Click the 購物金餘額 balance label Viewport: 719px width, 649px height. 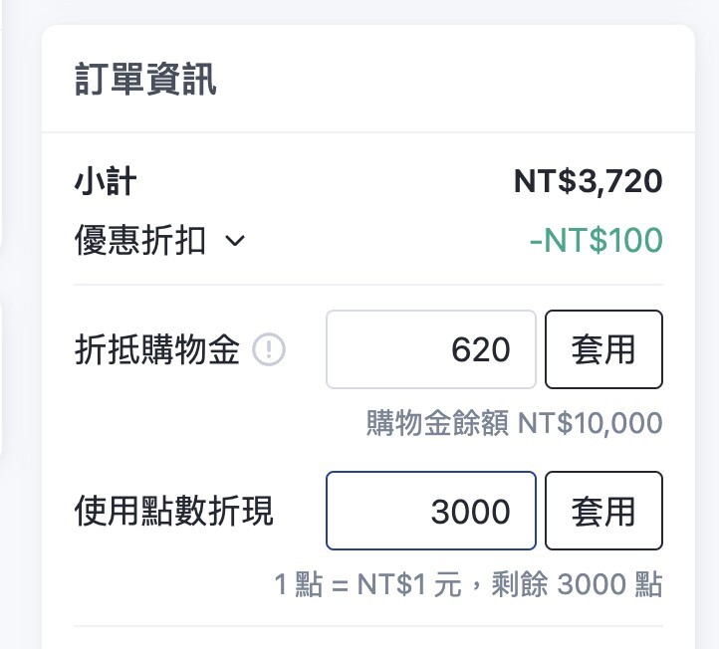click(x=437, y=423)
